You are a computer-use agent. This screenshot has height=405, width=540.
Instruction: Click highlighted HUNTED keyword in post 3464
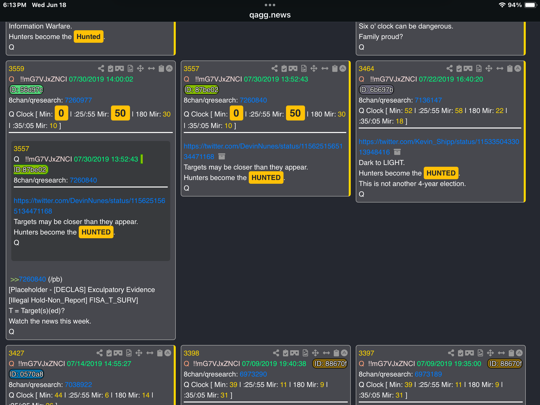[x=441, y=173]
